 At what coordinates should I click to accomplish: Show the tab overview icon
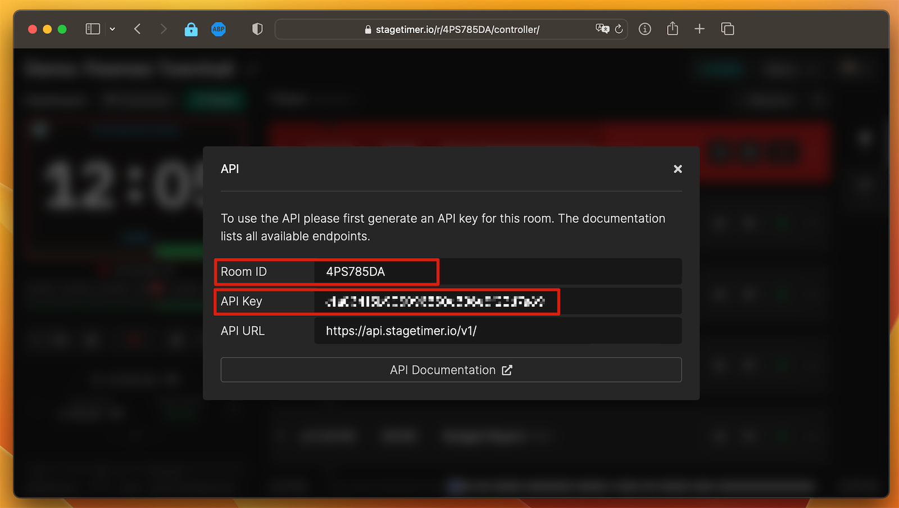click(728, 29)
